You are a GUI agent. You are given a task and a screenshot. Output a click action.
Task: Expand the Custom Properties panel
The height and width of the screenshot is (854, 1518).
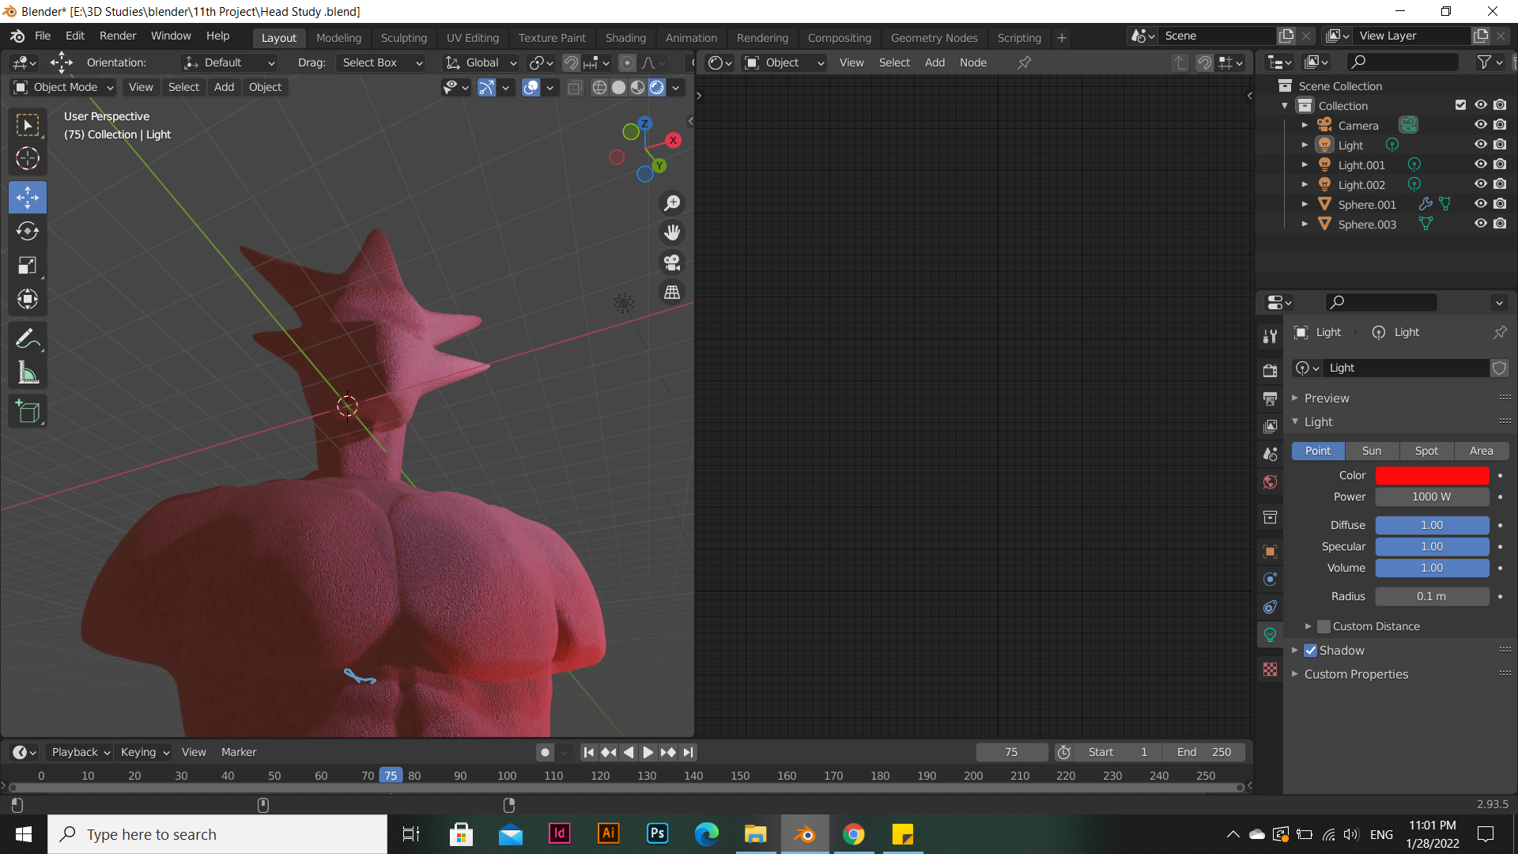1355,675
